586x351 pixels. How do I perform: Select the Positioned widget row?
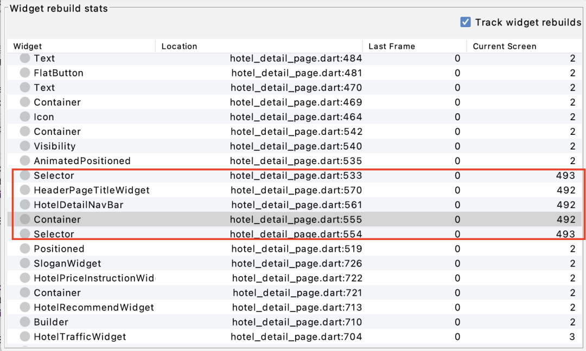59,249
